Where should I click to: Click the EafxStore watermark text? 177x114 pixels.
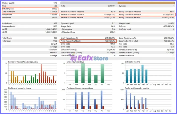point(93,58)
